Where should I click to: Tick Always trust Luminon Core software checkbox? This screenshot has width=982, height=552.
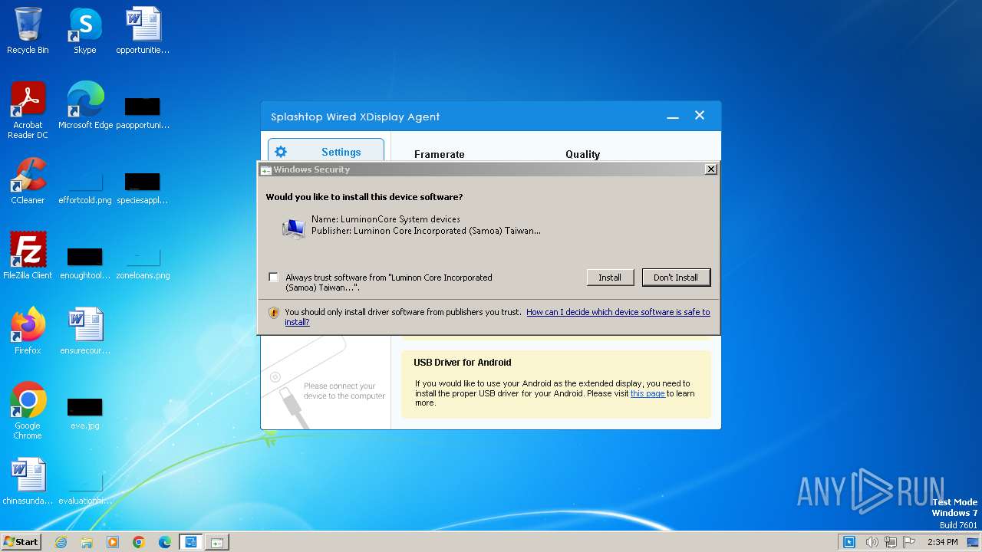pyautogui.click(x=274, y=277)
